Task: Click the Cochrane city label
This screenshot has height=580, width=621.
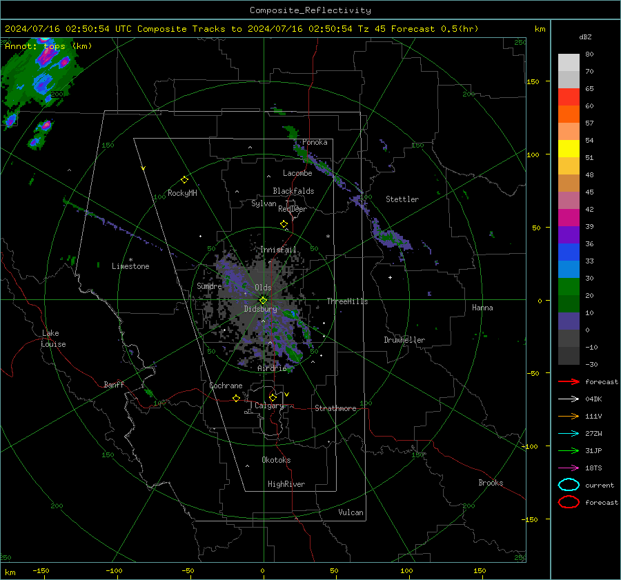Action: (226, 386)
